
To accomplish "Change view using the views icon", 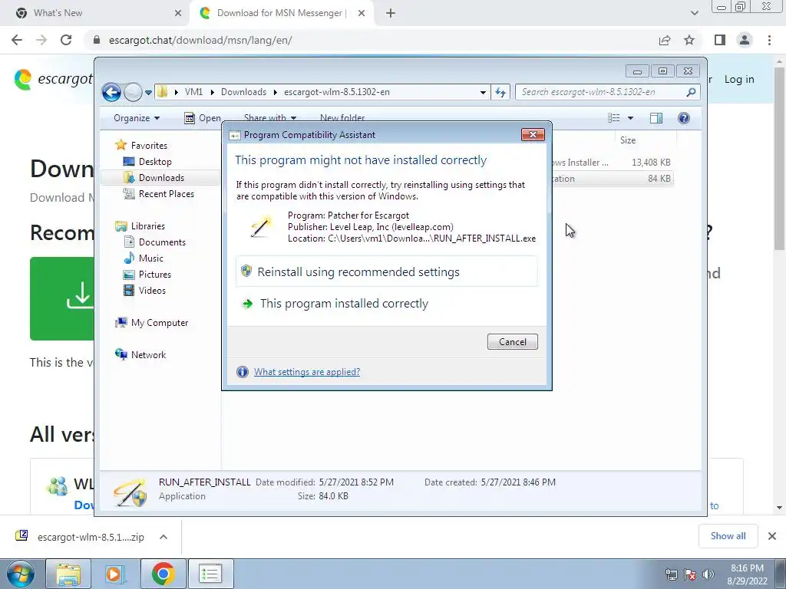I will [613, 117].
